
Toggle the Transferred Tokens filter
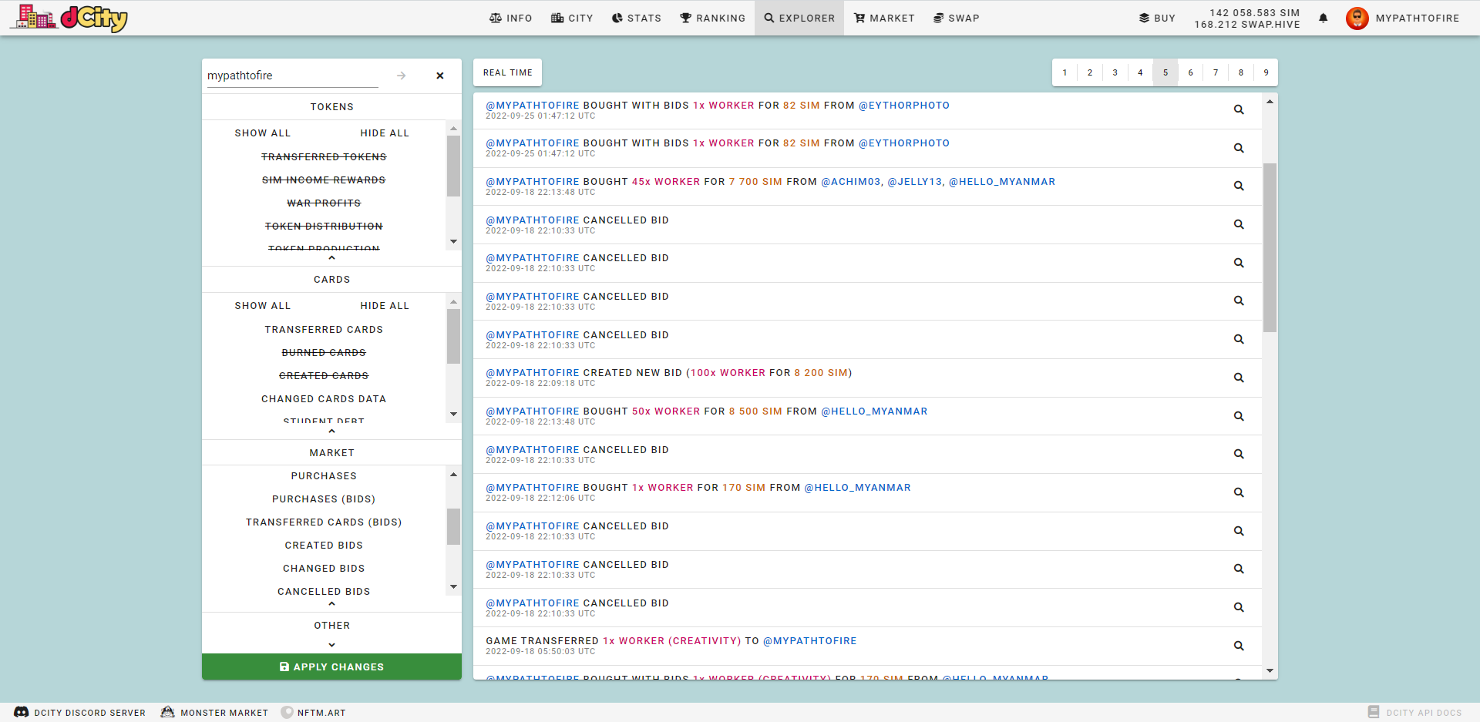324,156
